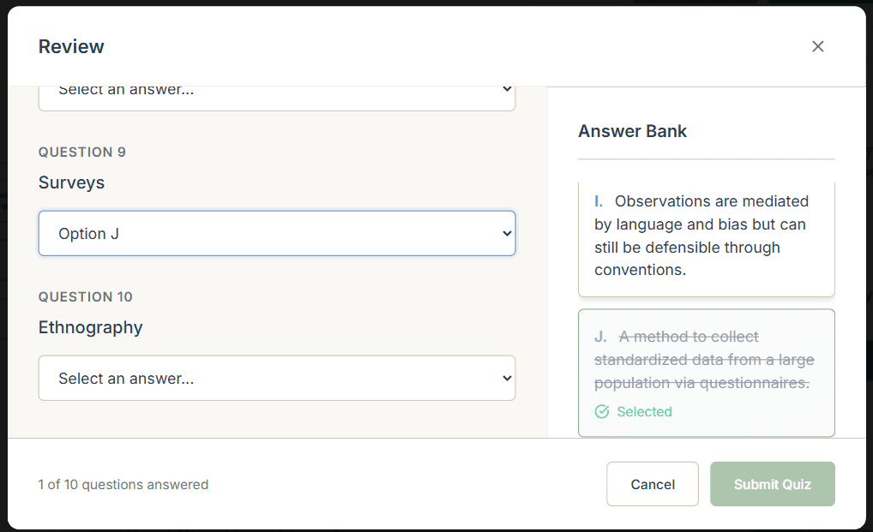Click the chevron on the Question 10 dropdown
Image resolution: width=873 pixels, height=532 pixels.
coord(505,378)
